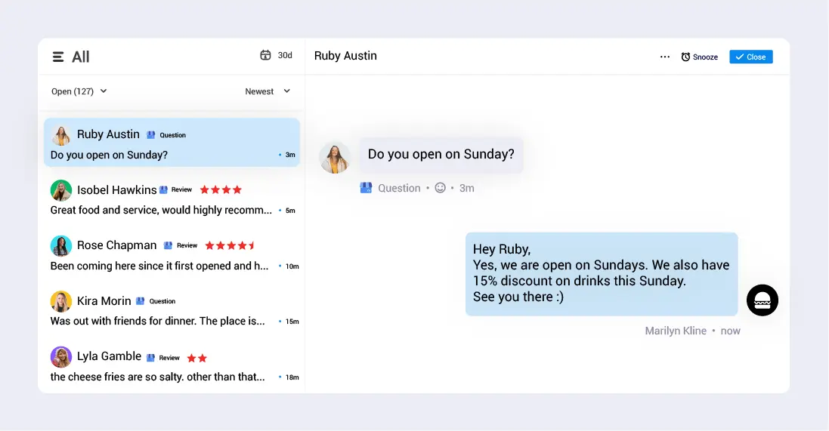
Task: Click the emoji smiley under Ruby's message
Action: pos(440,188)
